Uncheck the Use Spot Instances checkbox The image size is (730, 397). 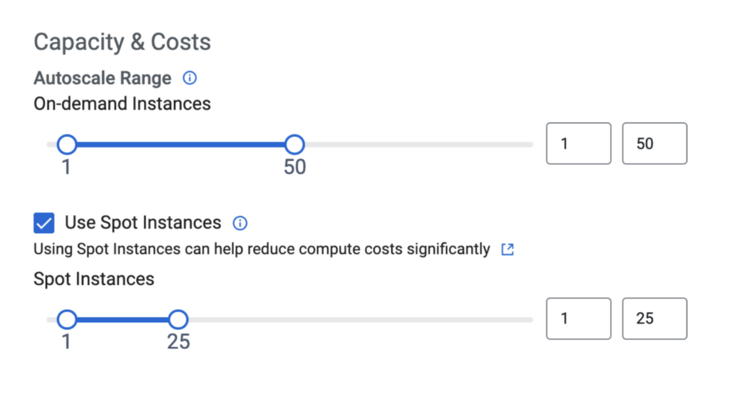[x=44, y=223]
